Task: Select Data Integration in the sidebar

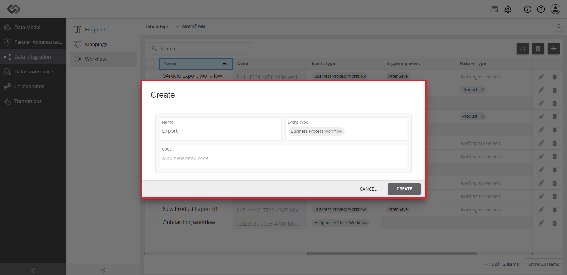Action: pyautogui.click(x=33, y=57)
